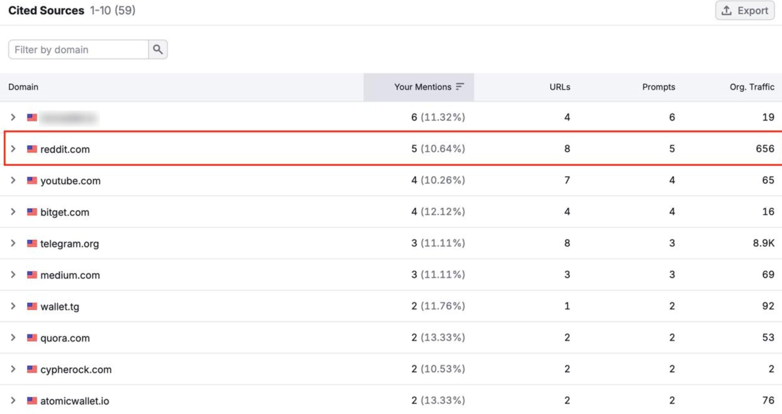Click the Filter by domain input
Viewport: 782px width, 414px height.
(79, 49)
